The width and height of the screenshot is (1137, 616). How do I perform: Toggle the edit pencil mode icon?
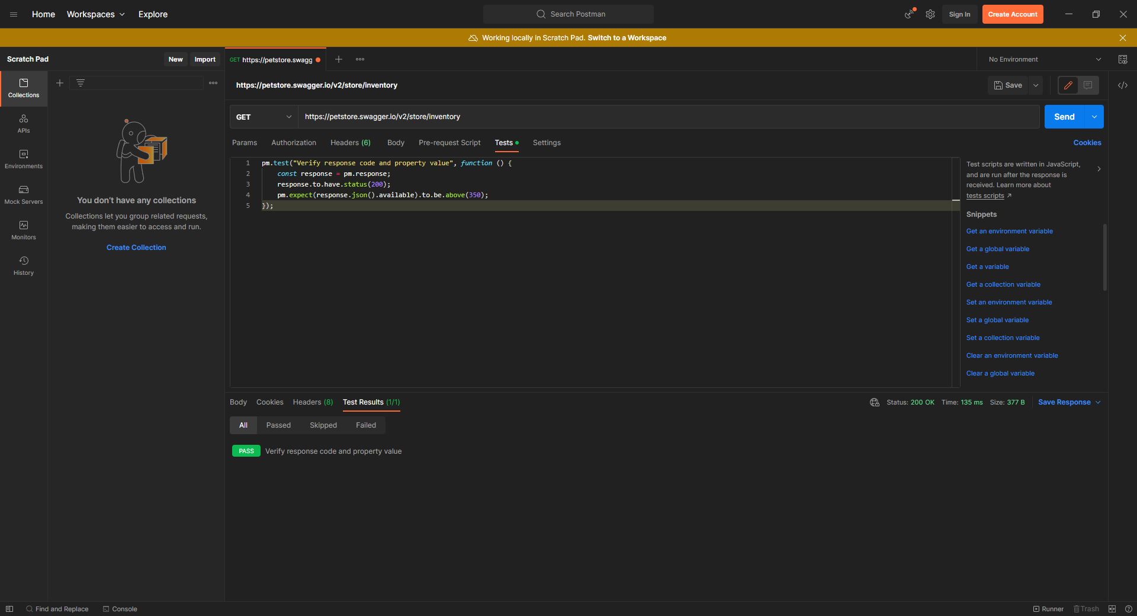[1068, 85]
